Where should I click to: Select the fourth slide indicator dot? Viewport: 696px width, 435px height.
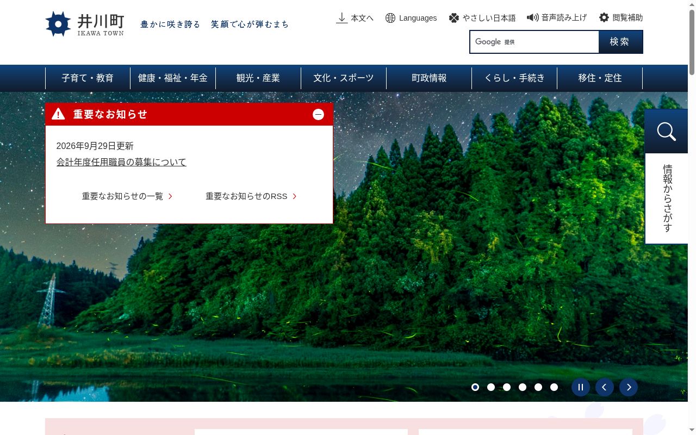(x=523, y=387)
